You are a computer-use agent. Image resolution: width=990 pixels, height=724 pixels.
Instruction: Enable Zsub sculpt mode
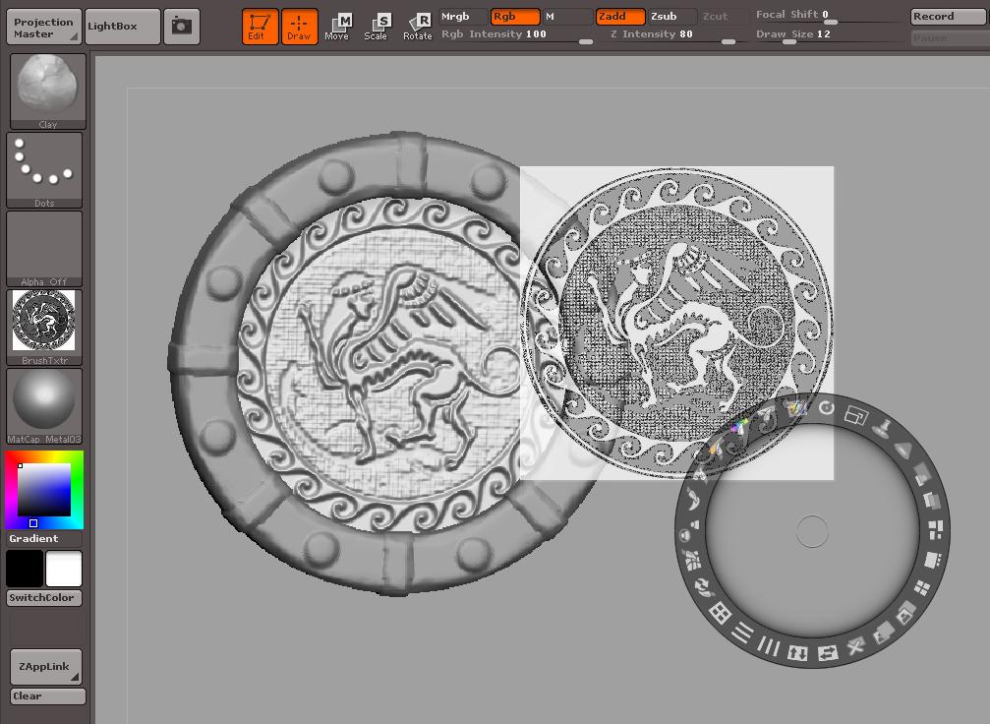point(670,17)
